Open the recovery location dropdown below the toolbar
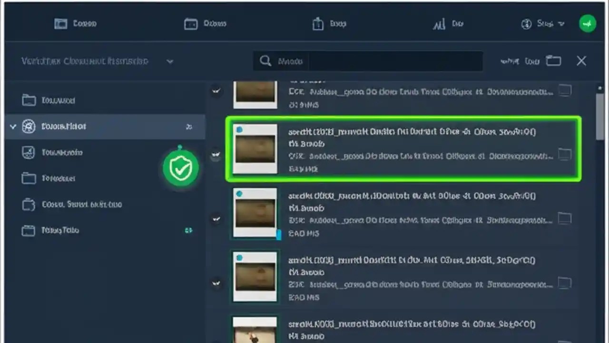Viewport: 609px width, 343px height. click(170, 61)
